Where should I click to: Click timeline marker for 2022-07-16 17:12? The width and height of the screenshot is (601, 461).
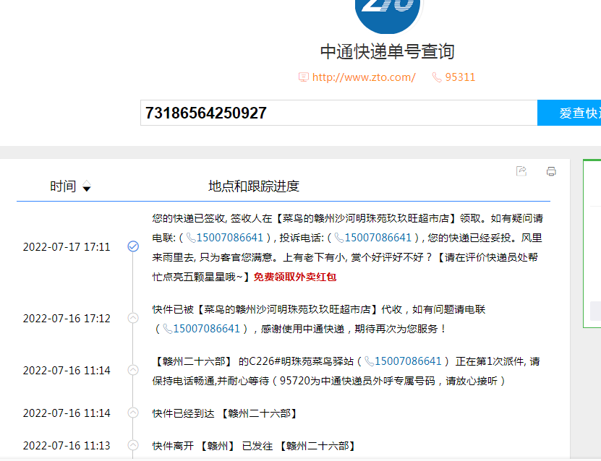point(133,318)
